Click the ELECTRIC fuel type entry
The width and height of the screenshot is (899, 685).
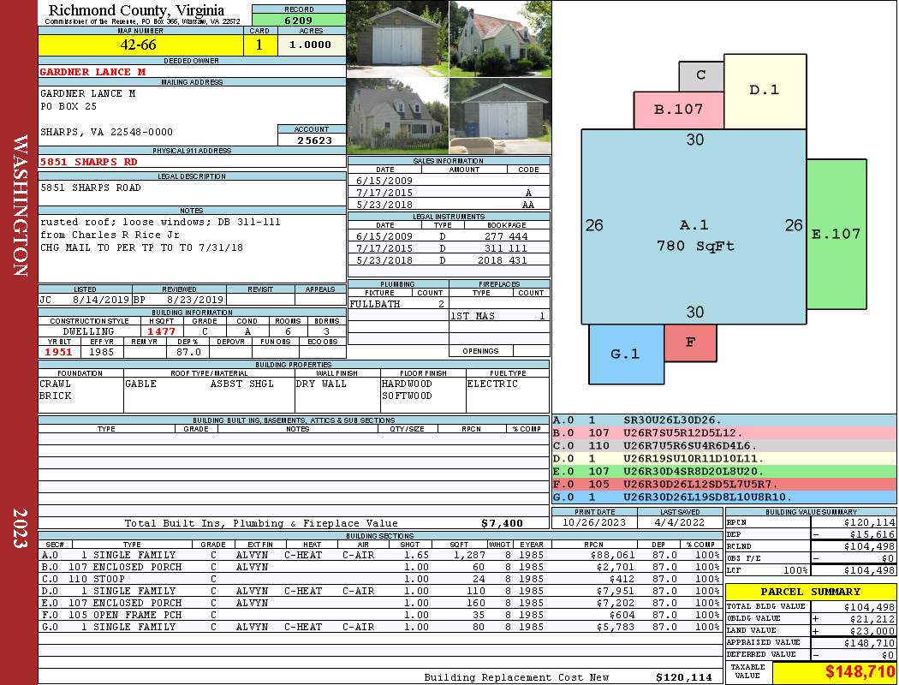[x=492, y=384]
